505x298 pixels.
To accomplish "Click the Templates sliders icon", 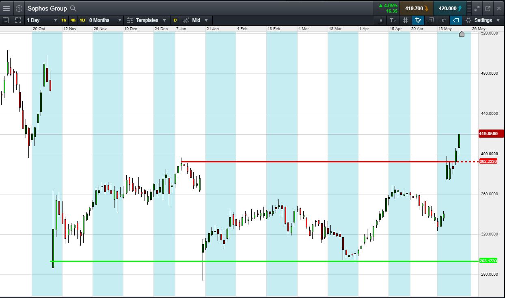I will (x=130, y=20).
